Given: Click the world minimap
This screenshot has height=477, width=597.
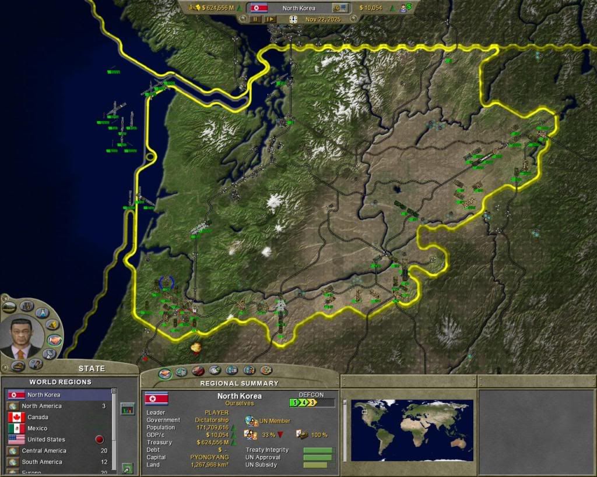Looking at the screenshot, I should tap(412, 430).
